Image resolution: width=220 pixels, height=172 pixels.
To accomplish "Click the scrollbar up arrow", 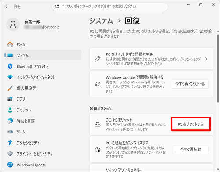I will point(218,32).
